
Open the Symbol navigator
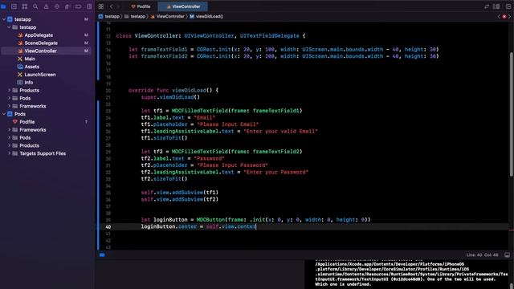point(25,6)
